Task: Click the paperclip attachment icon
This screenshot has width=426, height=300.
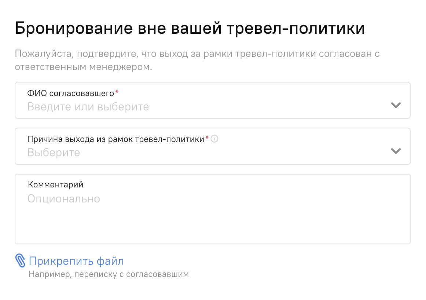Action: point(20,261)
